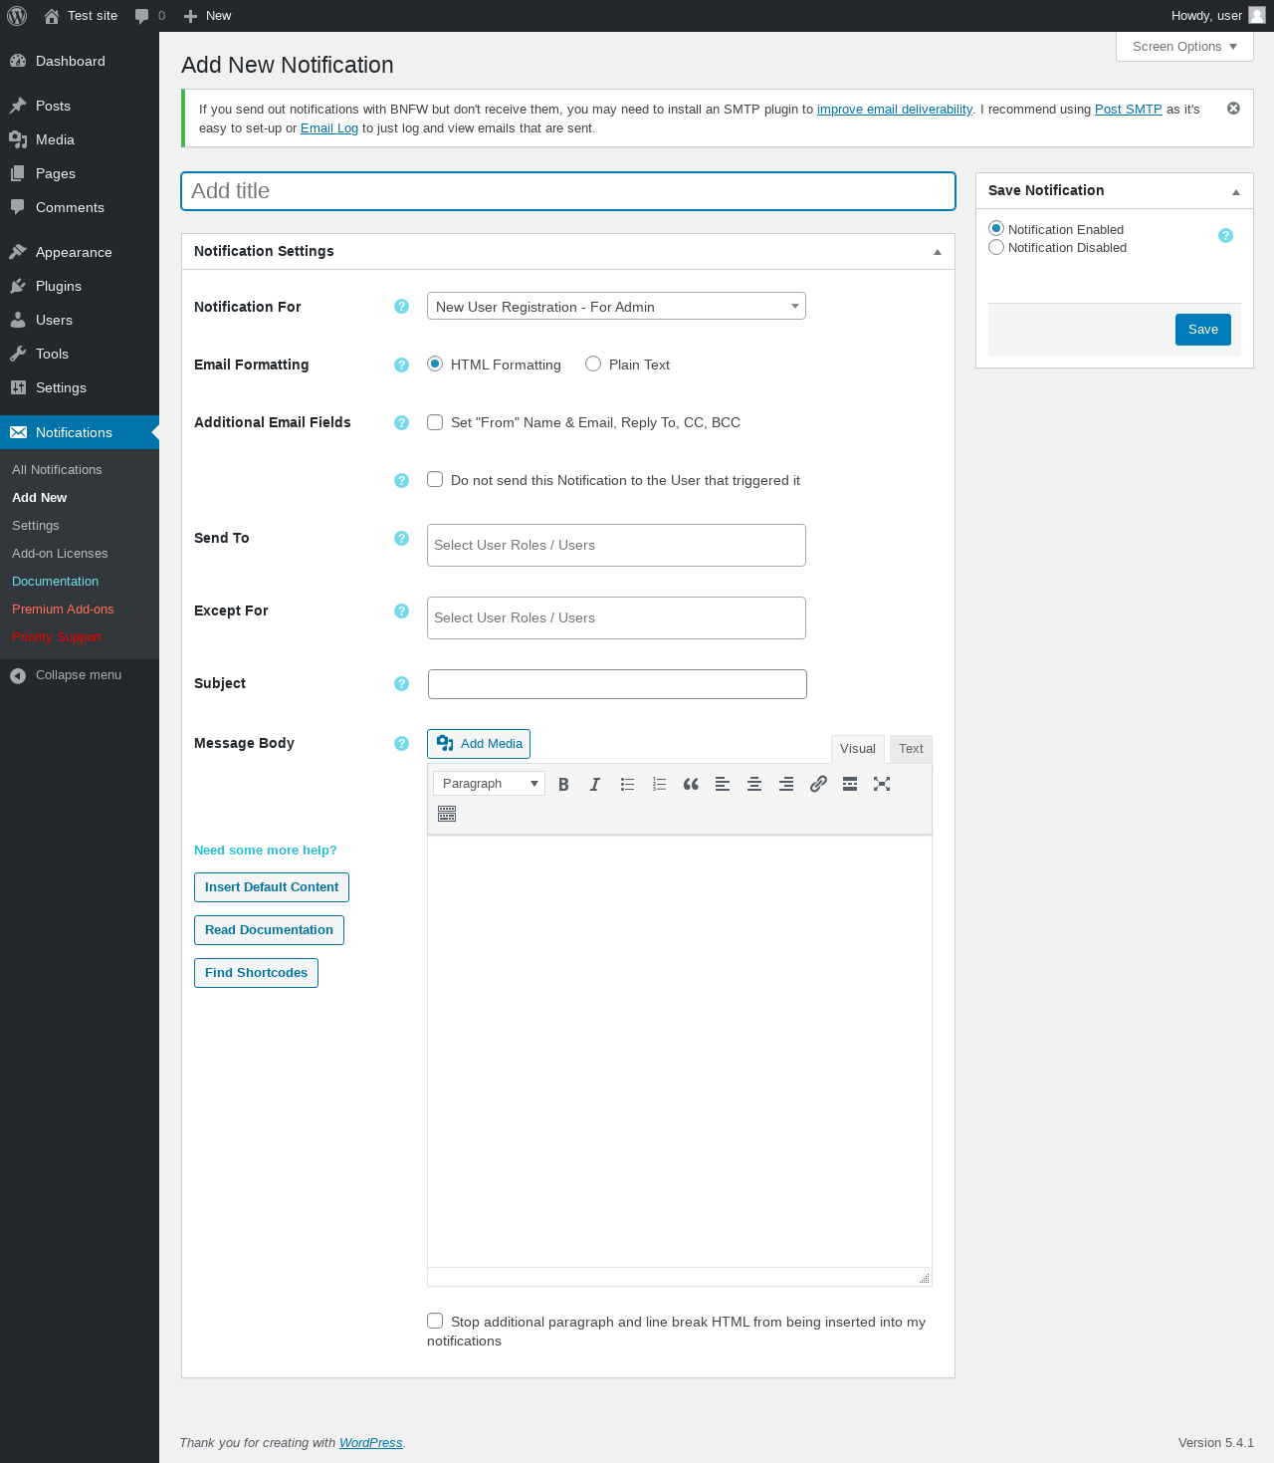This screenshot has height=1463, width=1274.
Task: Click the New plus item in admin bar
Action: click(x=207, y=16)
